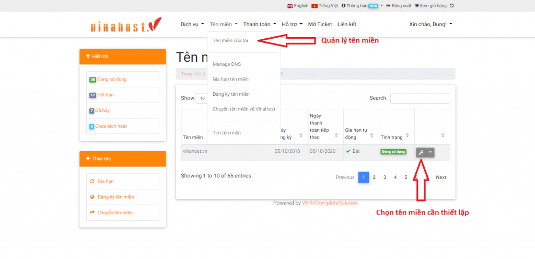Image resolution: width=535 pixels, height=259 pixels.
Task: Click the VinaHost logo
Action: click(125, 25)
